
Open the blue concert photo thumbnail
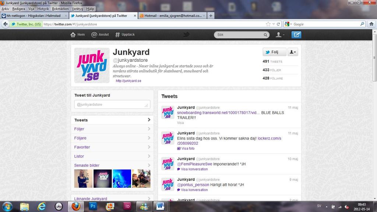(x=122, y=179)
